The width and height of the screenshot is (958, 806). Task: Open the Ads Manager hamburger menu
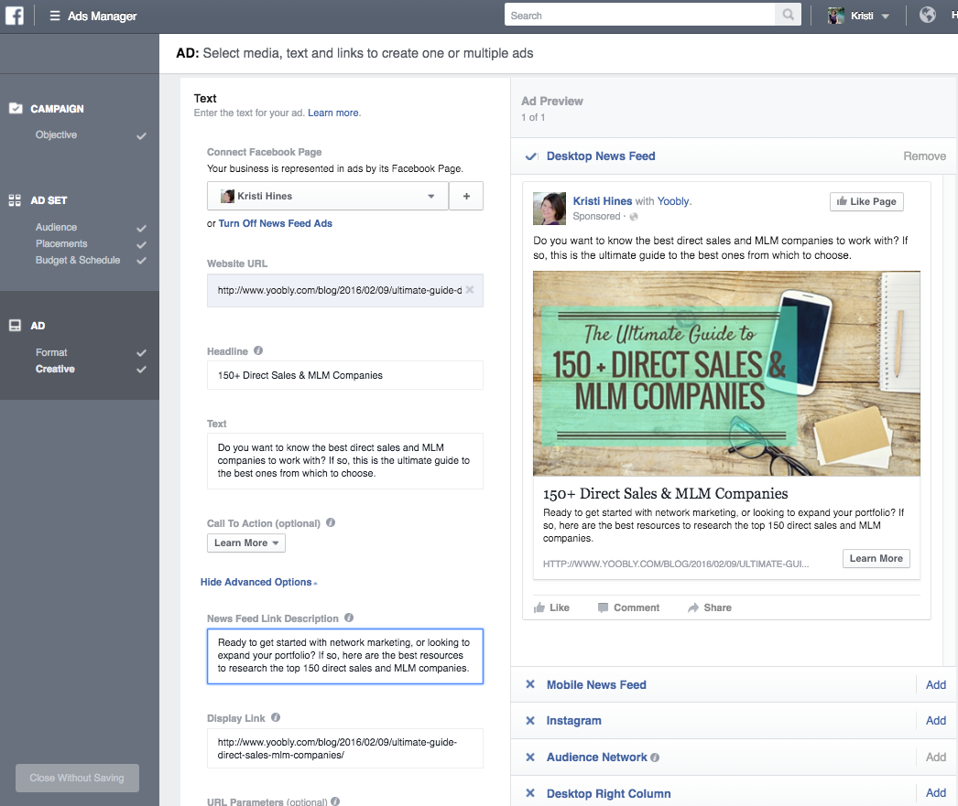tap(55, 16)
